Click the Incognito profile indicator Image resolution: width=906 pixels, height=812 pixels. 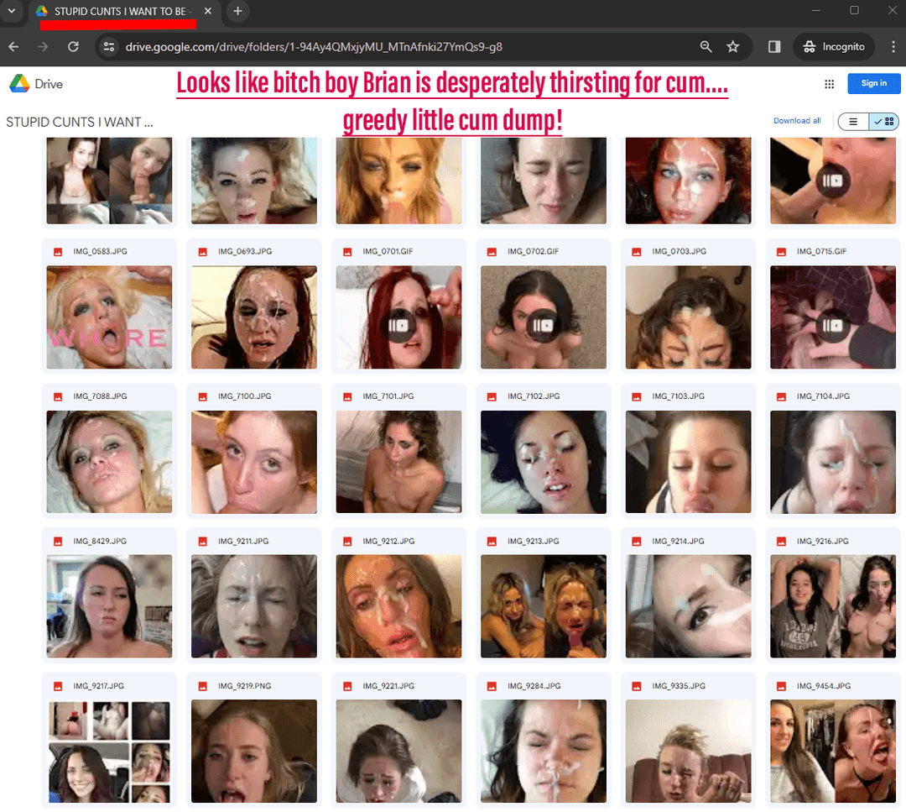click(834, 47)
